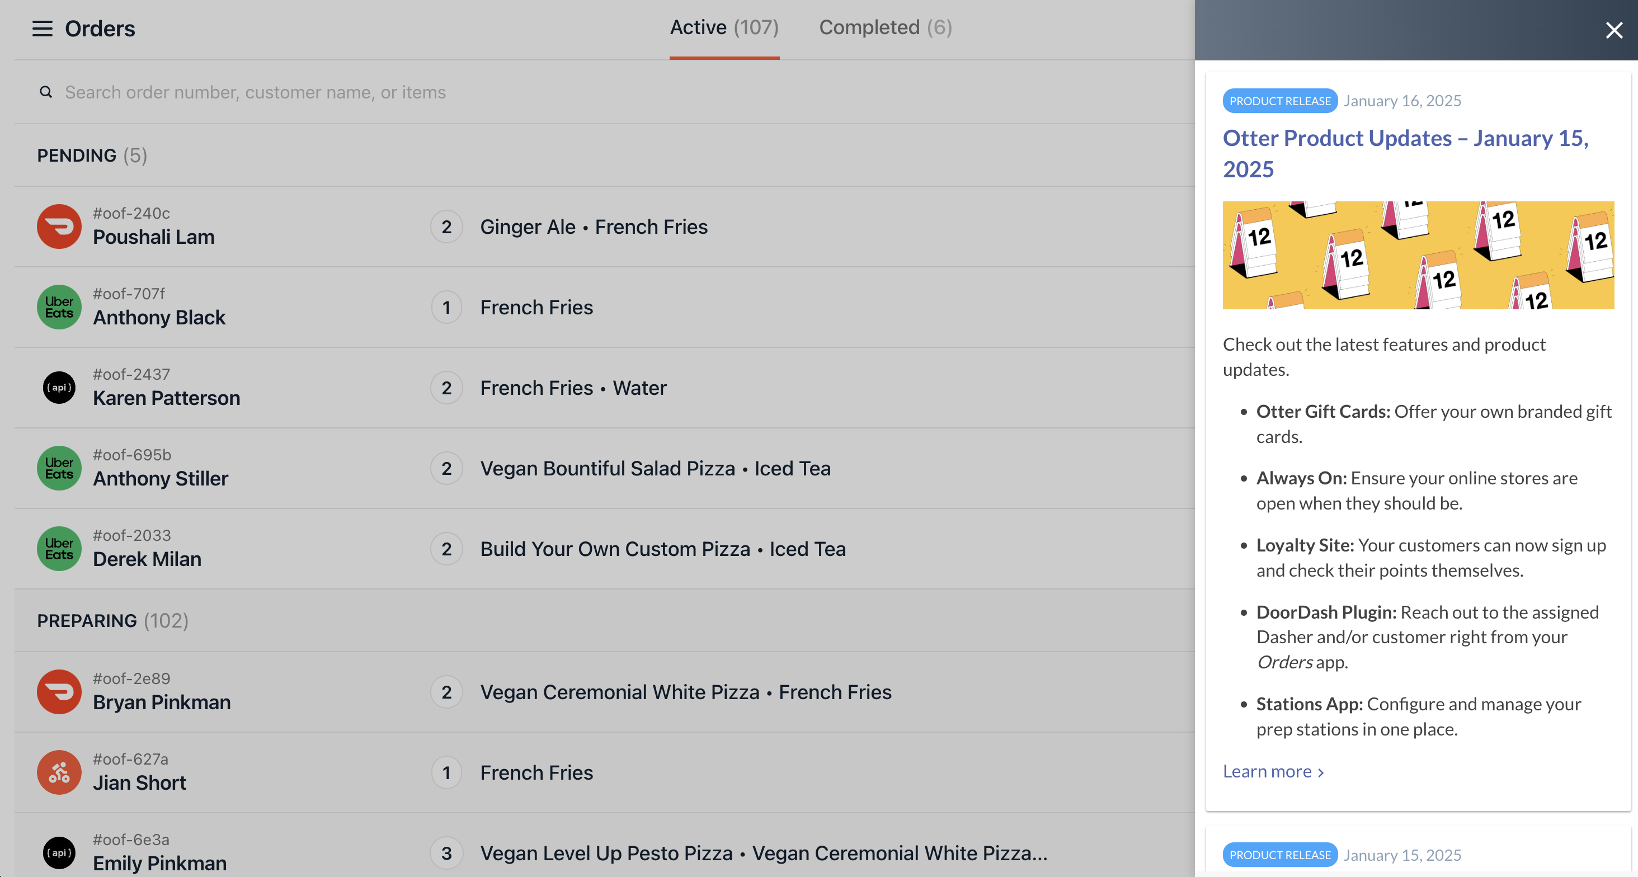Viewport: 1638px width, 877px height.
Task: Click items text Ginger Ale • French Fries
Action: 593,227
